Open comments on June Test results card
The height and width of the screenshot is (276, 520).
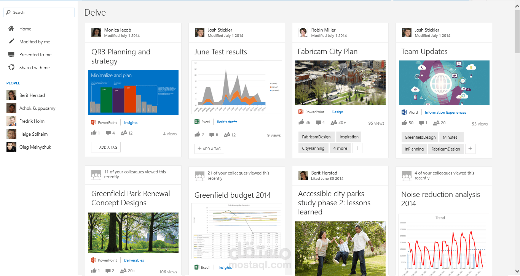click(212, 135)
